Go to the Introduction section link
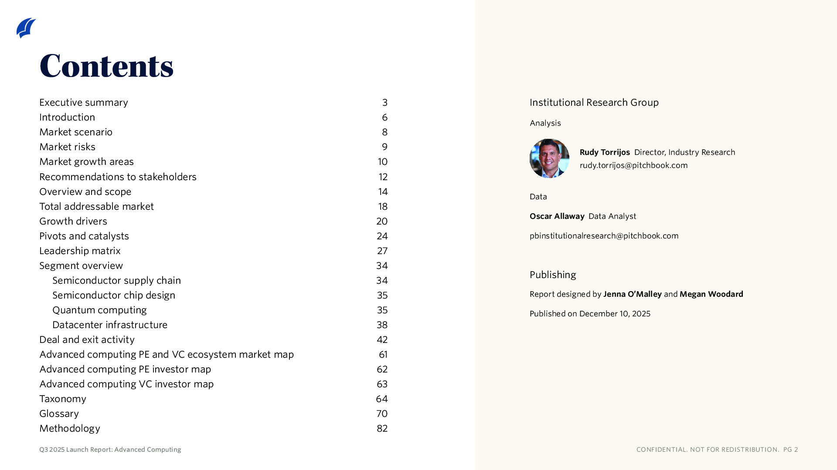 click(67, 117)
